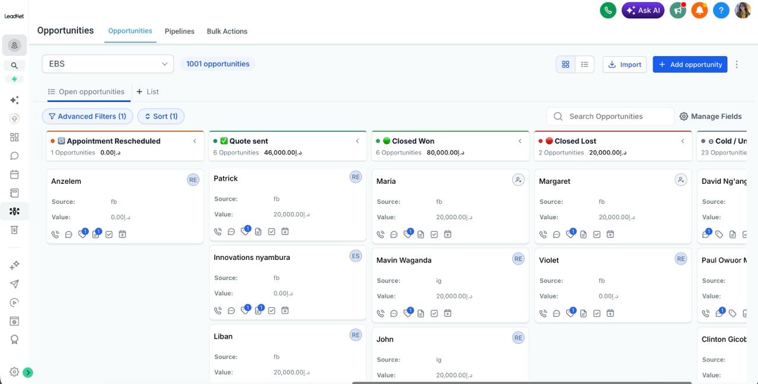The height and width of the screenshot is (384, 758).
Task: Open the Bulk Actions tab
Action: (227, 31)
